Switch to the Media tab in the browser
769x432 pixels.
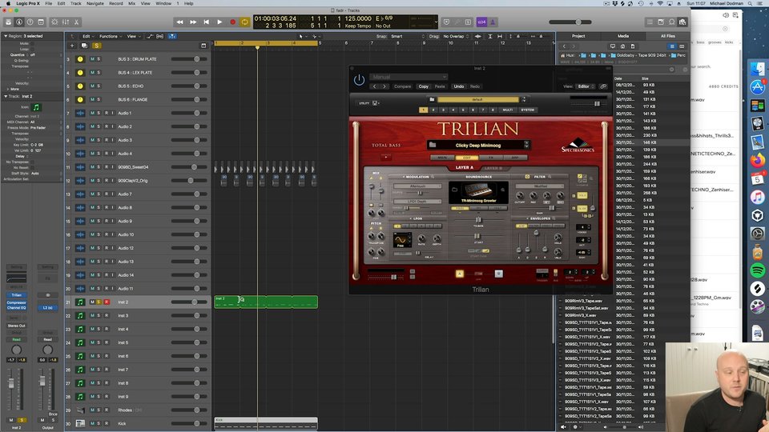coord(623,36)
